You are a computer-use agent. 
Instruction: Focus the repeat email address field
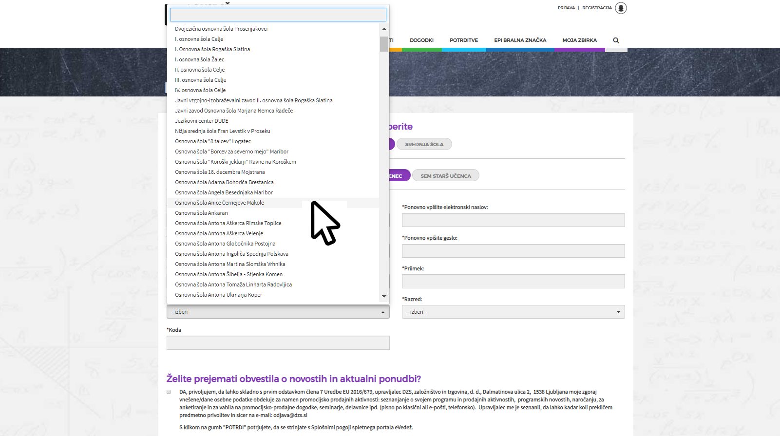[x=513, y=220]
